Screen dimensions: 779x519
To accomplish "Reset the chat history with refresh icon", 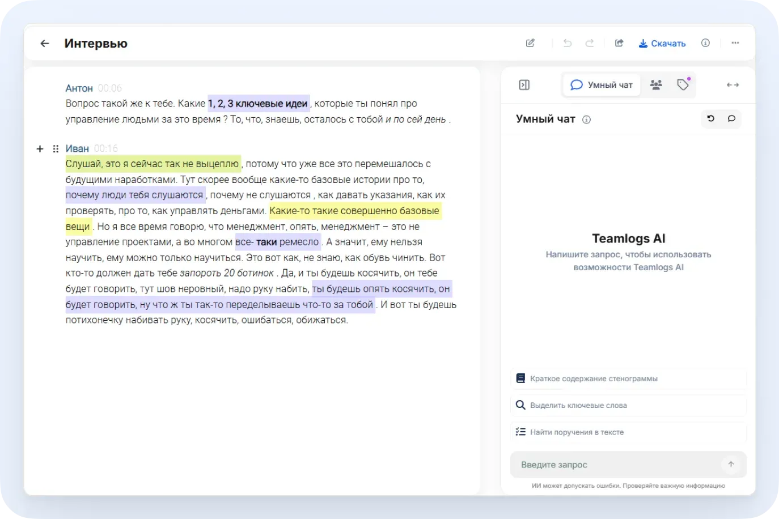I will 711,118.
